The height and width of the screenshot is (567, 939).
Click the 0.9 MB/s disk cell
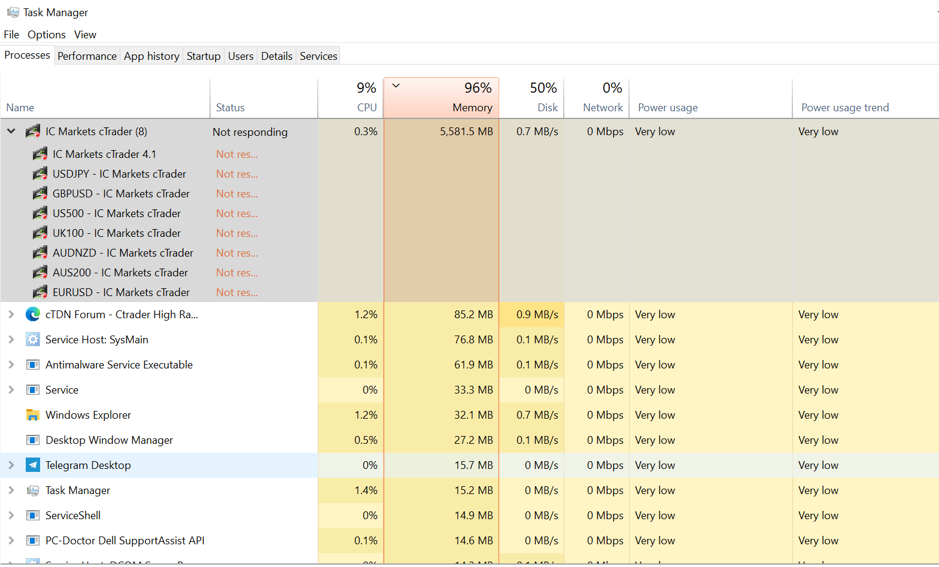coord(531,315)
